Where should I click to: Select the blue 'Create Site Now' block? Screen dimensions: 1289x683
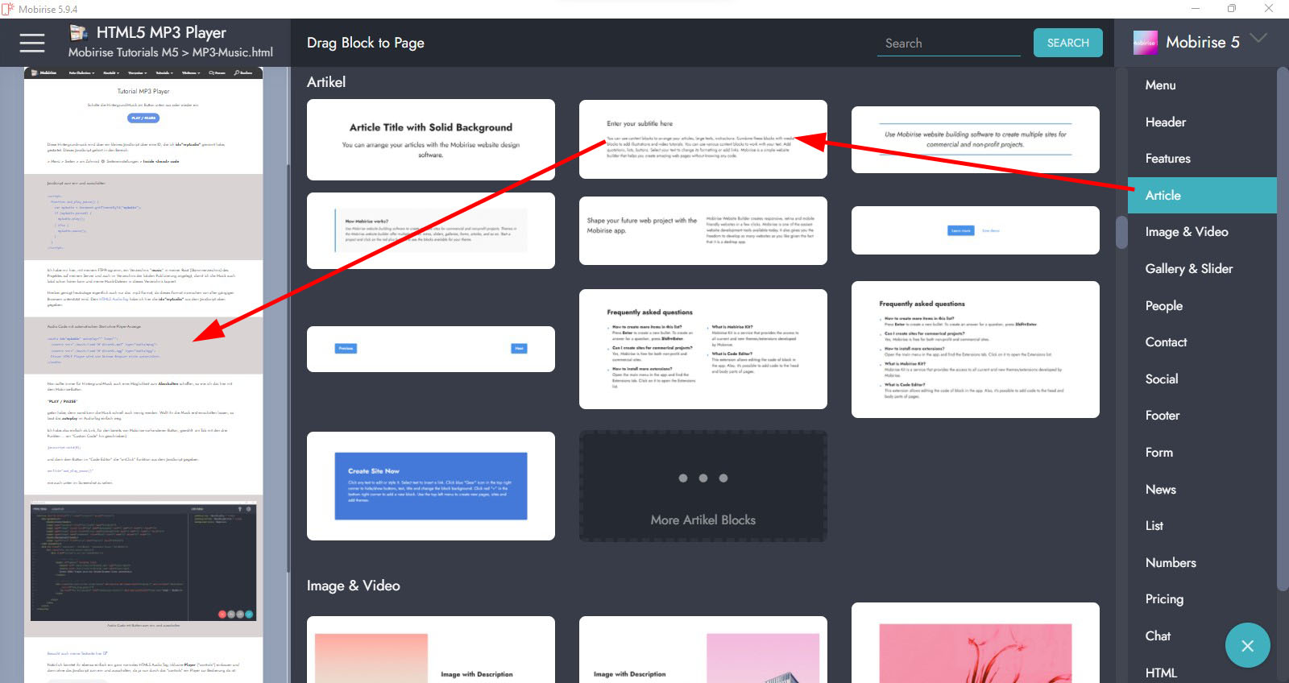[431, 486]
